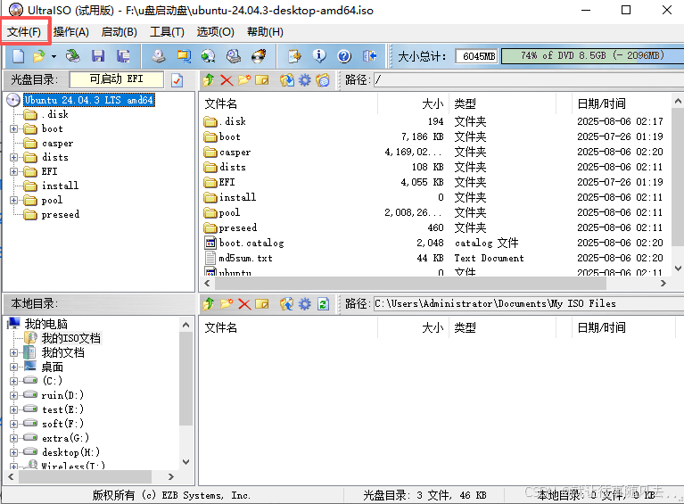Click New Folder icon in disc pane toolbar
Image resolution: width=684 pixels, height=504 pixels.
244,80
